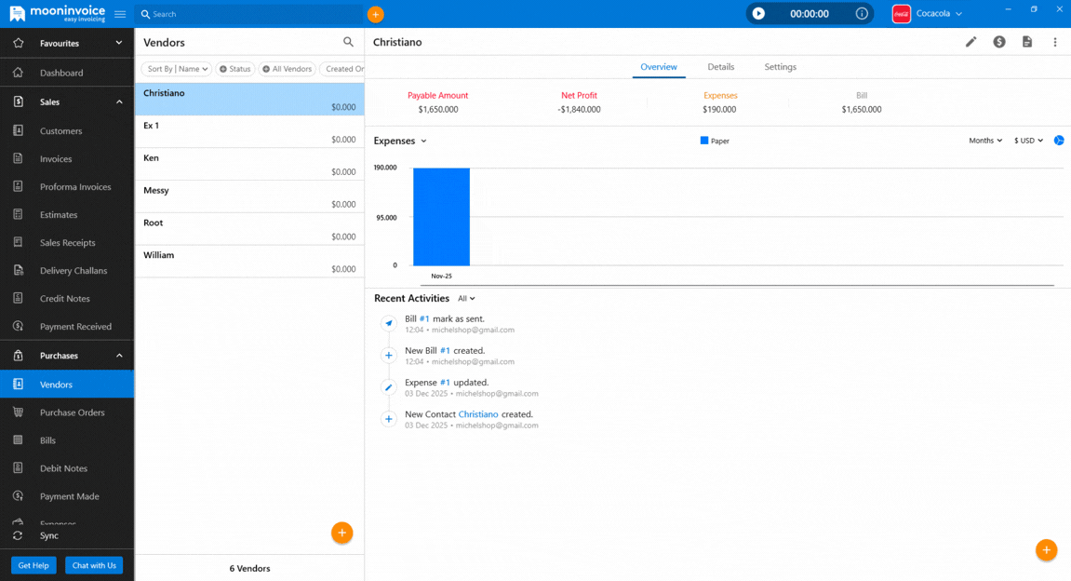Open the Christiano contact link in Recent Activities

[478, 414]
